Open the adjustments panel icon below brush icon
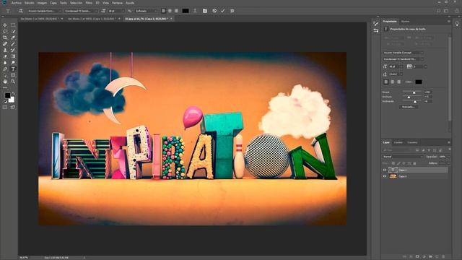The image size is (462, 260). 375,30
